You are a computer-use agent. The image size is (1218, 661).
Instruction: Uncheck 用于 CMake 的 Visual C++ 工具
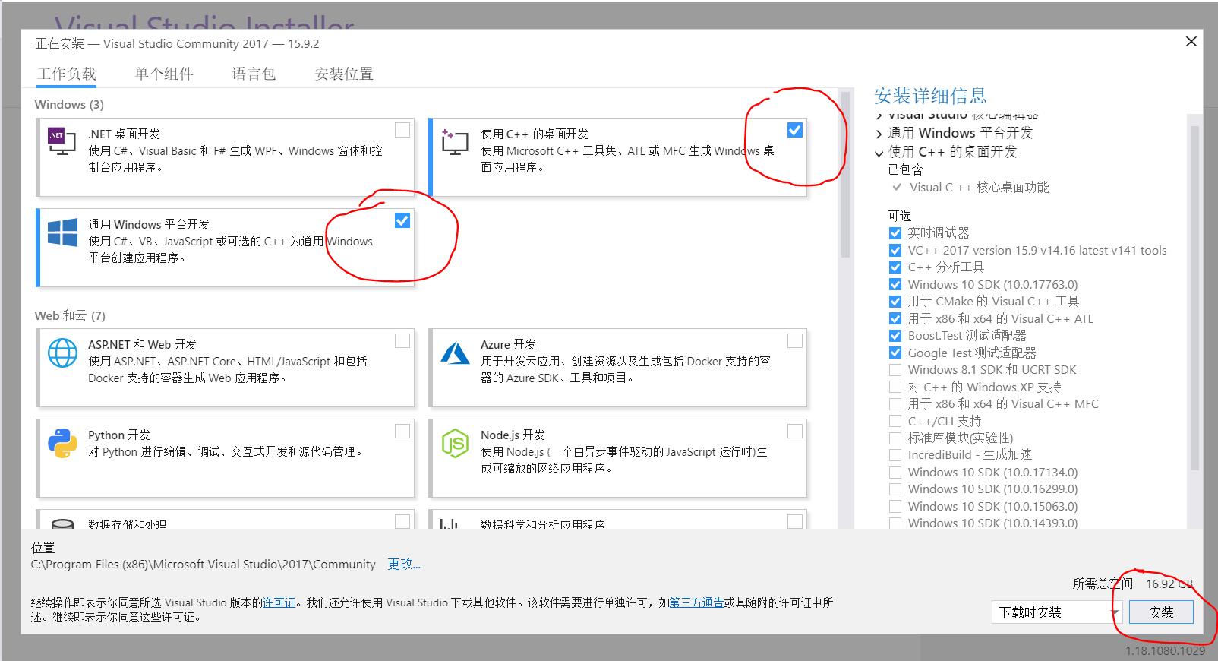coord(895,302)
